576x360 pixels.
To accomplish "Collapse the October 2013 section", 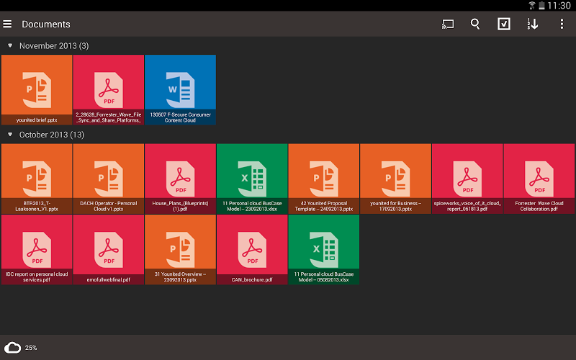I will 10,135.
